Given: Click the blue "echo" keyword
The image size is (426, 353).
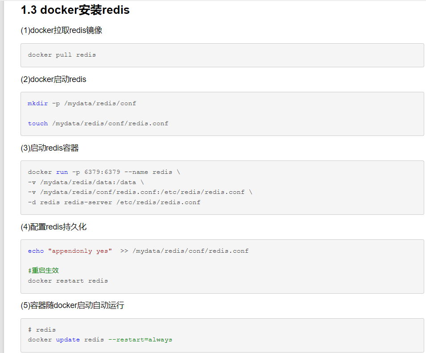Looking at the screenshot, I should click(x=36, y=251).
